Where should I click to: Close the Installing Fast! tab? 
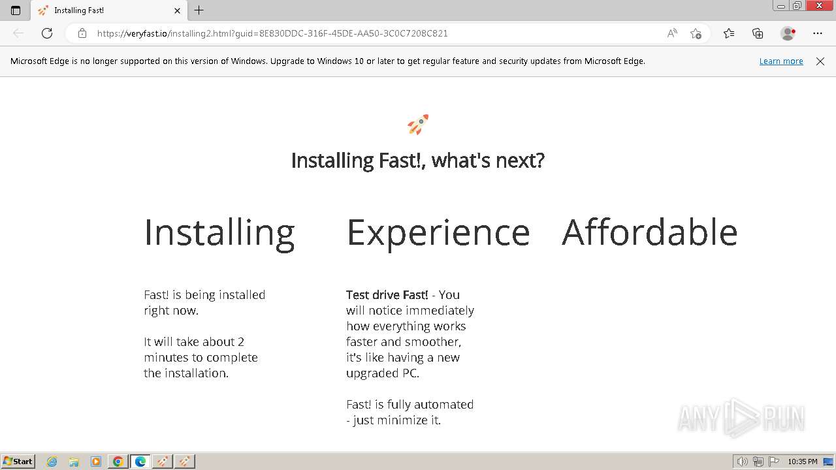(177, 10)
